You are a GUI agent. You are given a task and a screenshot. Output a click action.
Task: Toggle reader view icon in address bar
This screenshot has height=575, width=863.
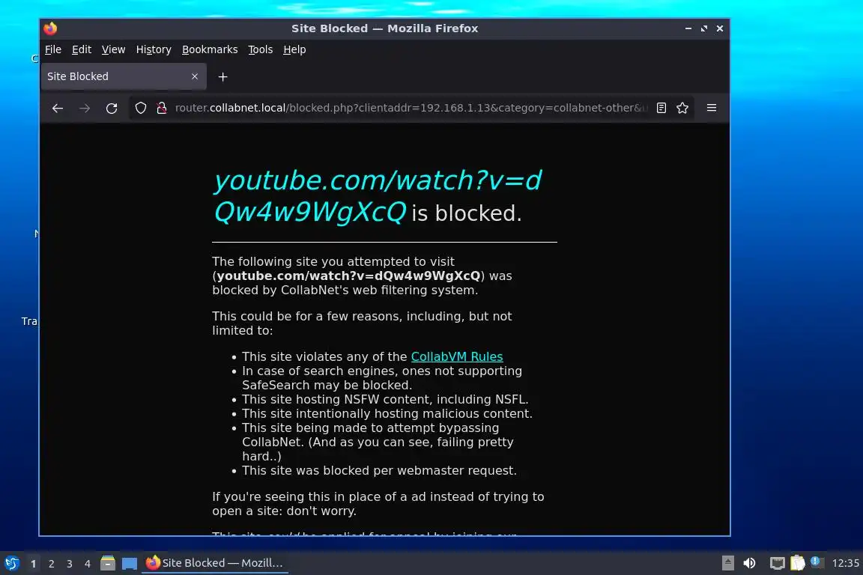point(661,108)
